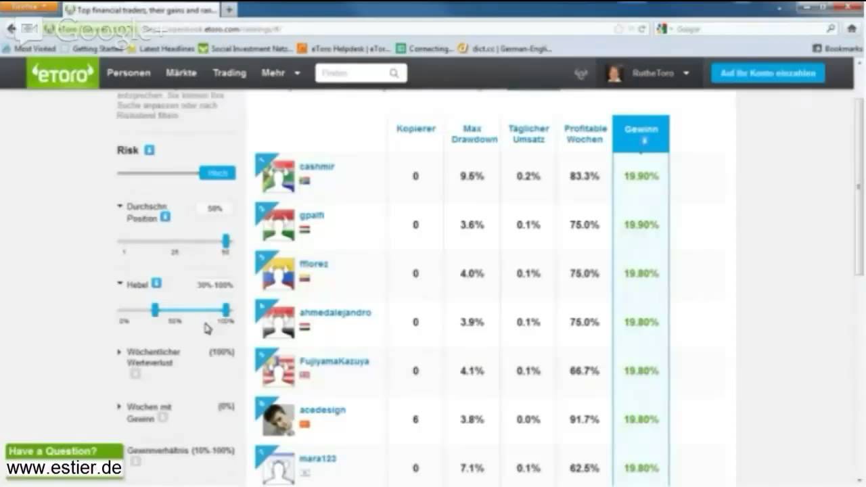Open ahmedalejandro's profile link
Image resolution: width=866 pixels, height=487 pixels.
pos(336,312)
